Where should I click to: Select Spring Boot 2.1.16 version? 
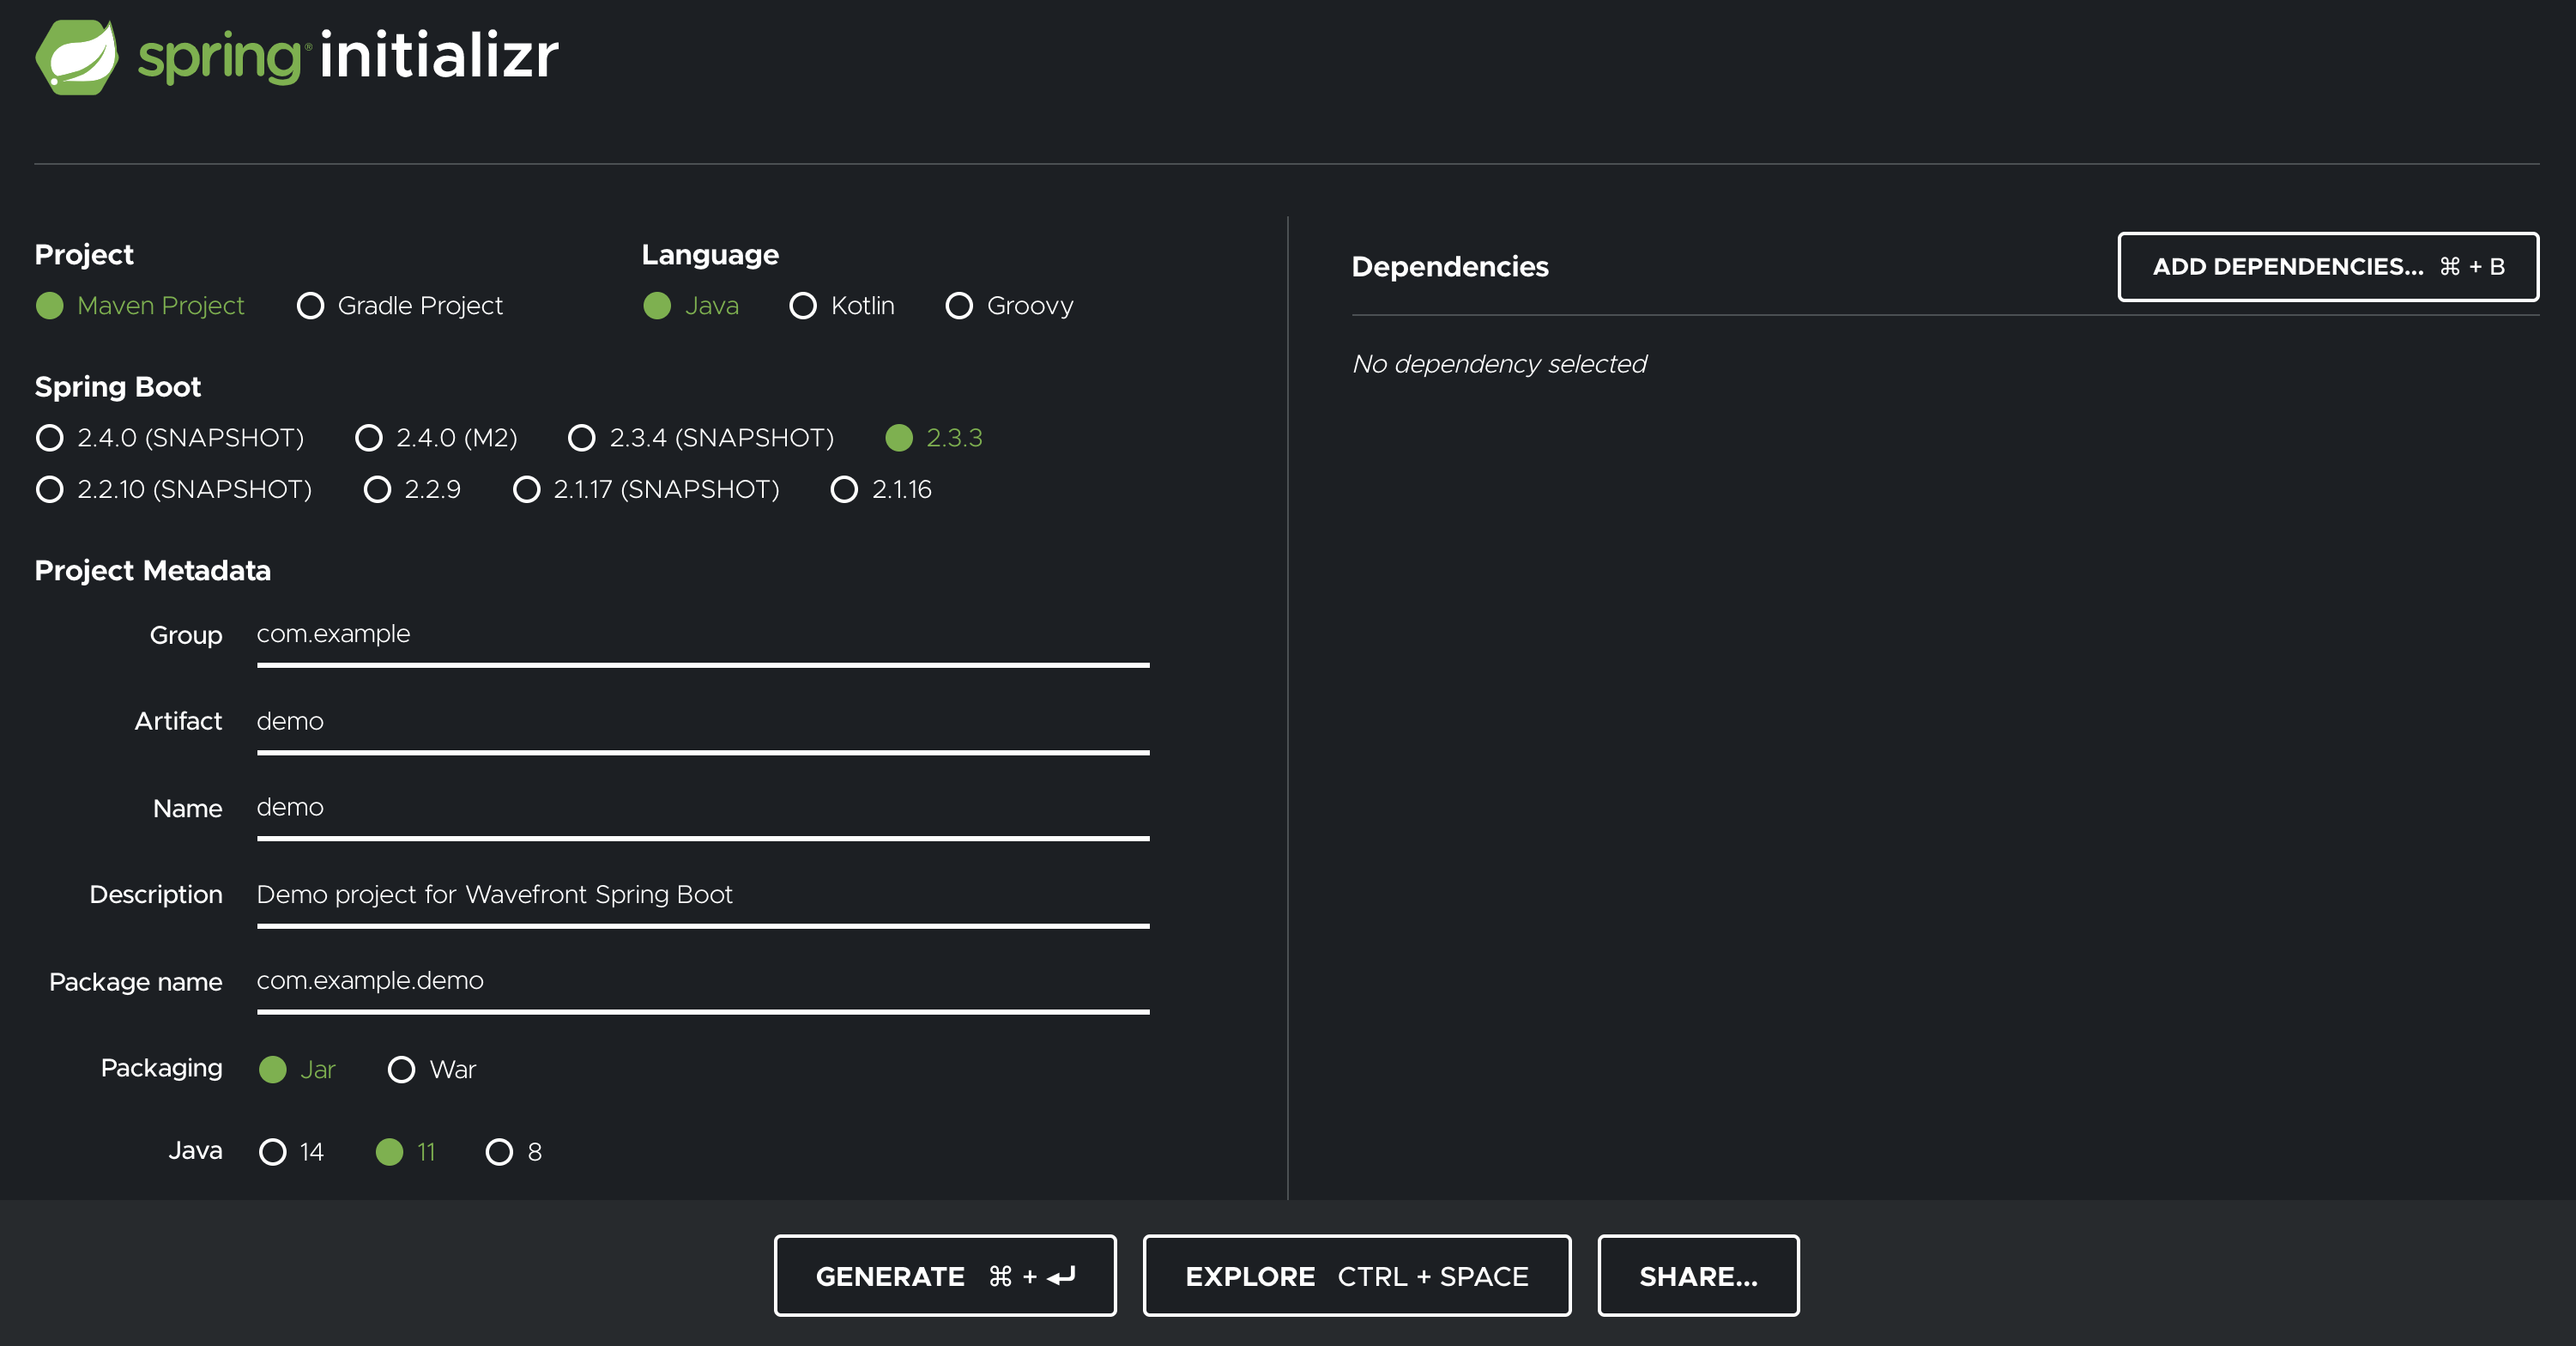tap(881, 489)
